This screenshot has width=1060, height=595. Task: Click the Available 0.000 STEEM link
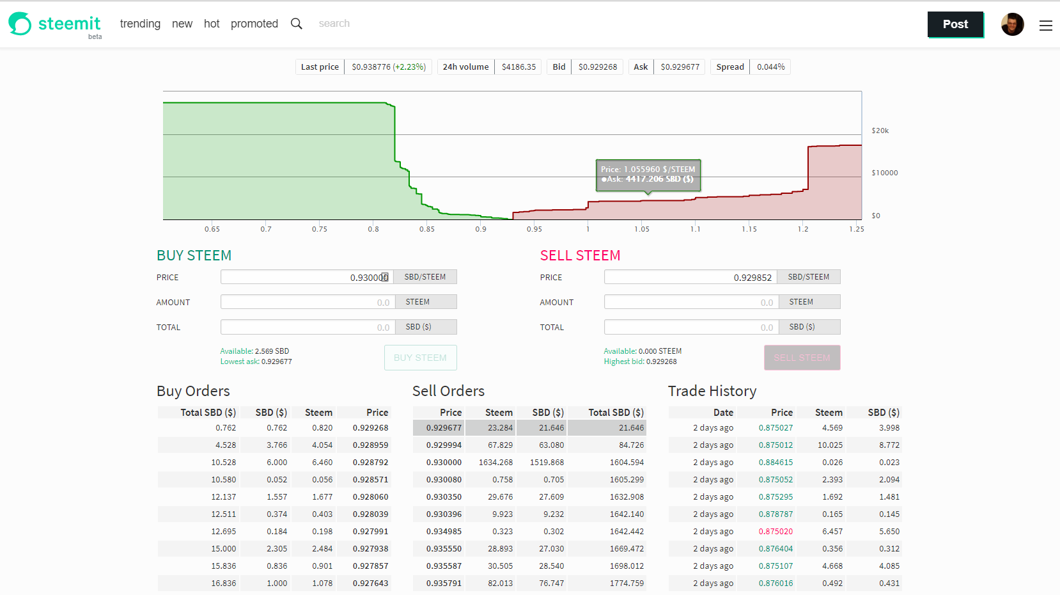[643, 351]
